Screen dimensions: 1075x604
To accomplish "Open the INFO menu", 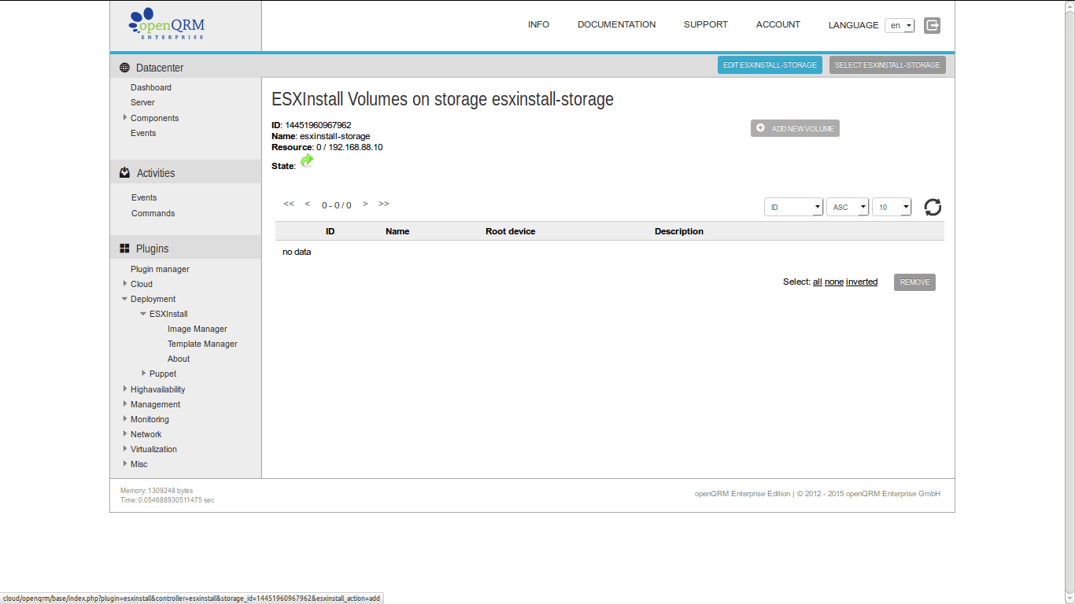I will pyautogui.click(x=538, y=25).
